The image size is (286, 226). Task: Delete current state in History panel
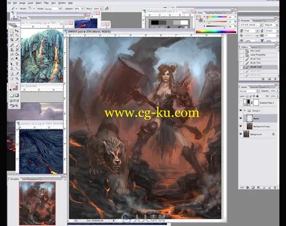point(275,79)
